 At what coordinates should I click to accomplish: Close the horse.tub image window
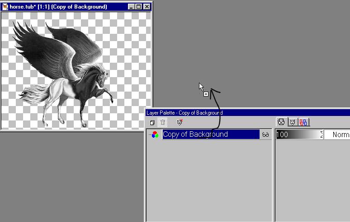click(147, 7)
